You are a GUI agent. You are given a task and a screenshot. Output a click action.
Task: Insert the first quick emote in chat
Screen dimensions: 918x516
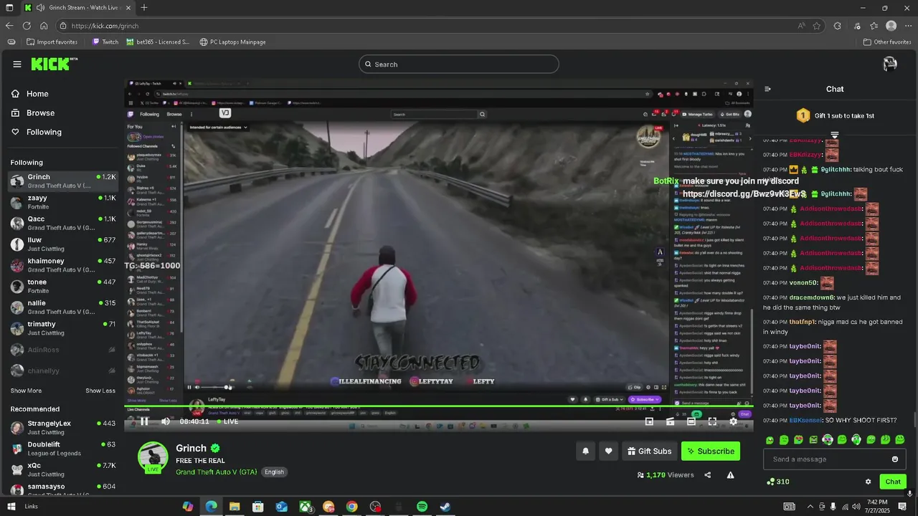click(x=770, y=439)
